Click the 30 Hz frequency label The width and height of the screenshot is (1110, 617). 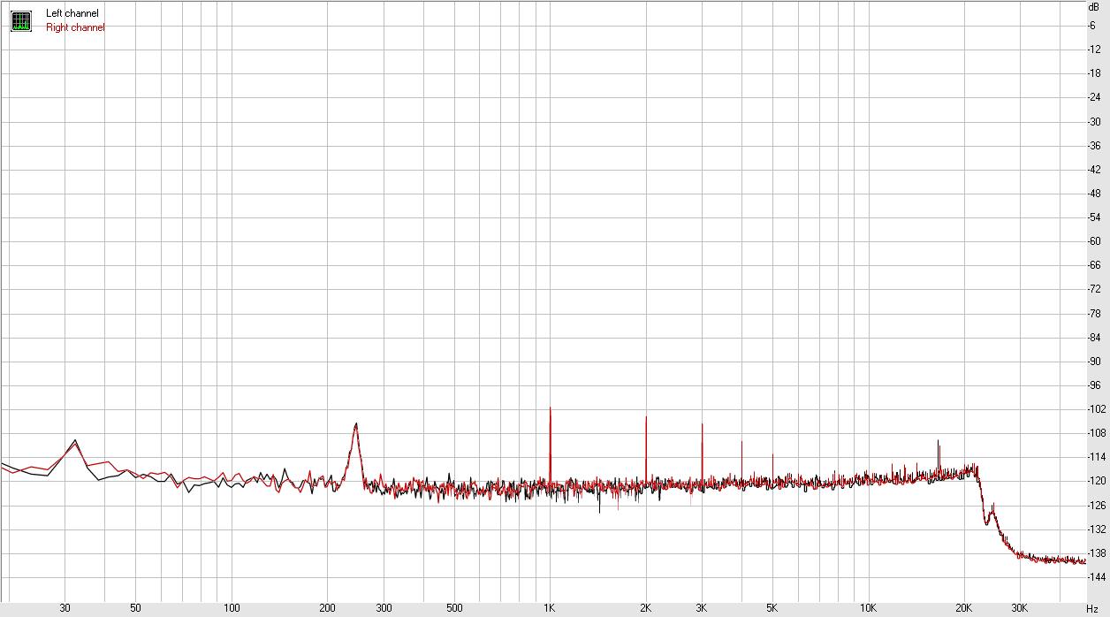click(x=65, y=608)
